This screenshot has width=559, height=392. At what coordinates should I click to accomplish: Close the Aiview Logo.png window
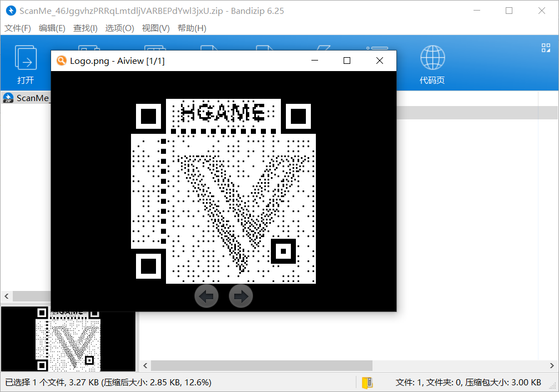(380, 61)
